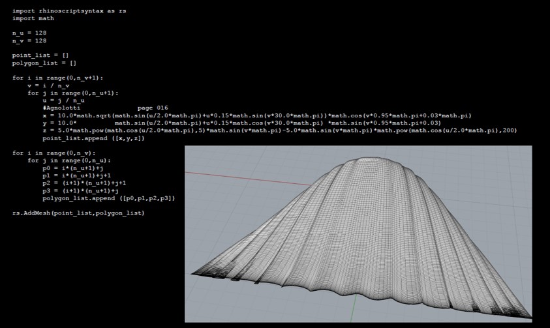
Task: Click the 'import math' line
Action: 33,18
